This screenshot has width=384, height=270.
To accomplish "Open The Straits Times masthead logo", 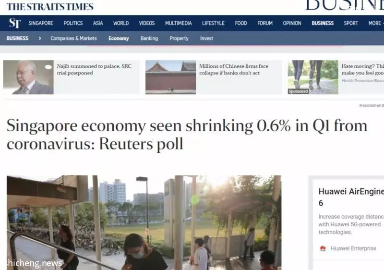I will 50,7.
